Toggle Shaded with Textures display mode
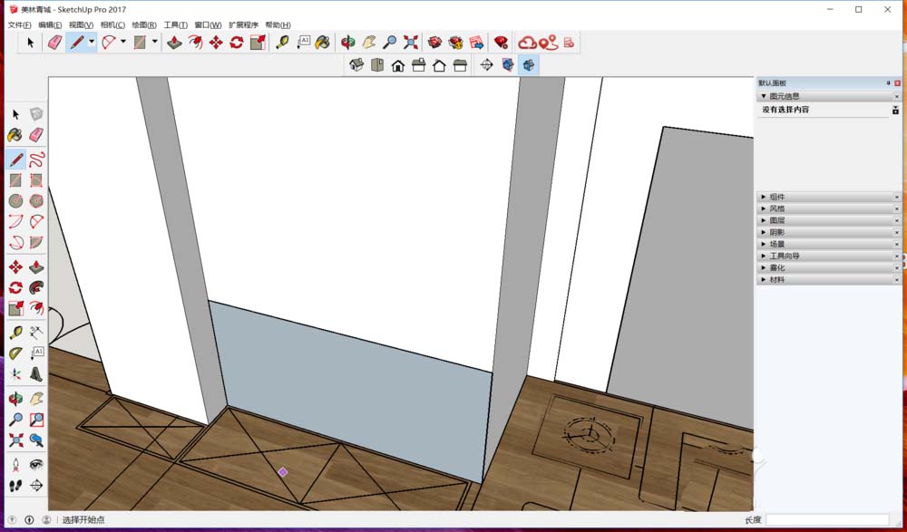The height and width of the screenshot is (532, 907). 531,65
